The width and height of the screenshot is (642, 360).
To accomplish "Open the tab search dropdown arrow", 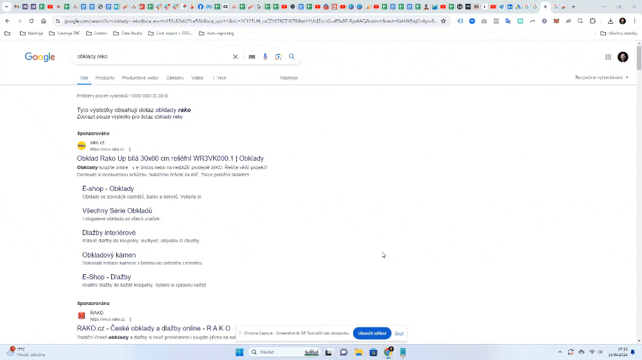I will pos(6,6).
